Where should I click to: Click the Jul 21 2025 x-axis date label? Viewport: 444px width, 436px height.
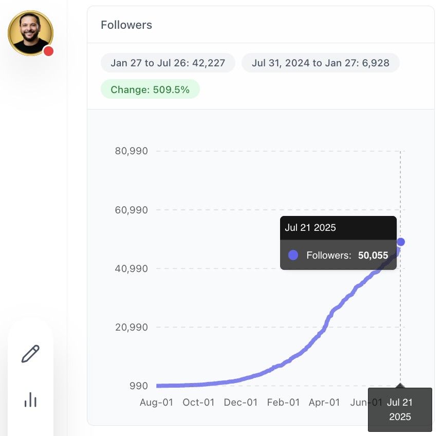pyautogui.click(x=400, y=409)
